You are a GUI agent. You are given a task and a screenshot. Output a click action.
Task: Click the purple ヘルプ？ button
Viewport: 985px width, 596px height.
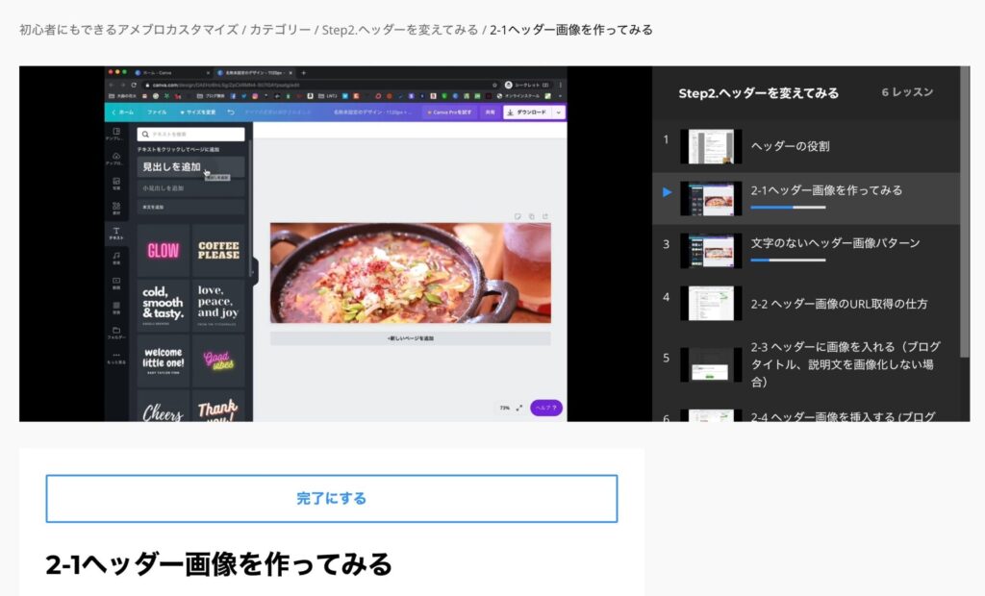tap(546, 409)
